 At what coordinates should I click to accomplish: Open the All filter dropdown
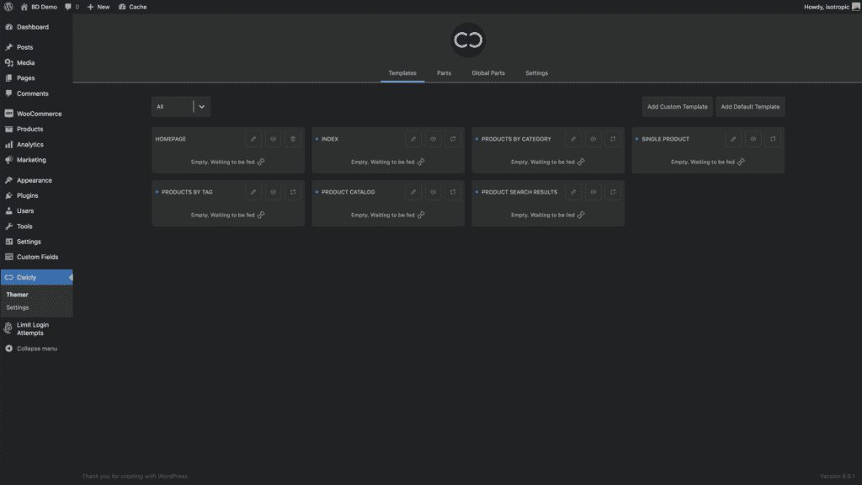[181, 107]
